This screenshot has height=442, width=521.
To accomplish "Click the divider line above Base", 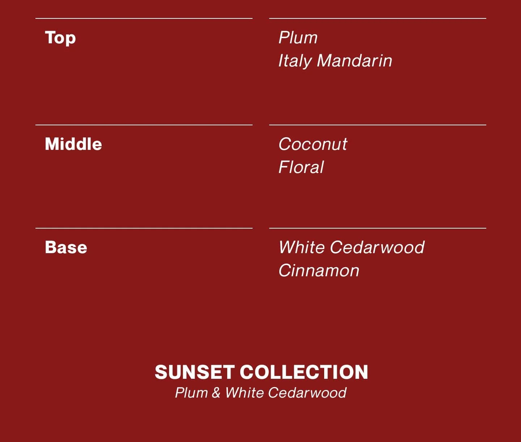I will pos(144,228).
